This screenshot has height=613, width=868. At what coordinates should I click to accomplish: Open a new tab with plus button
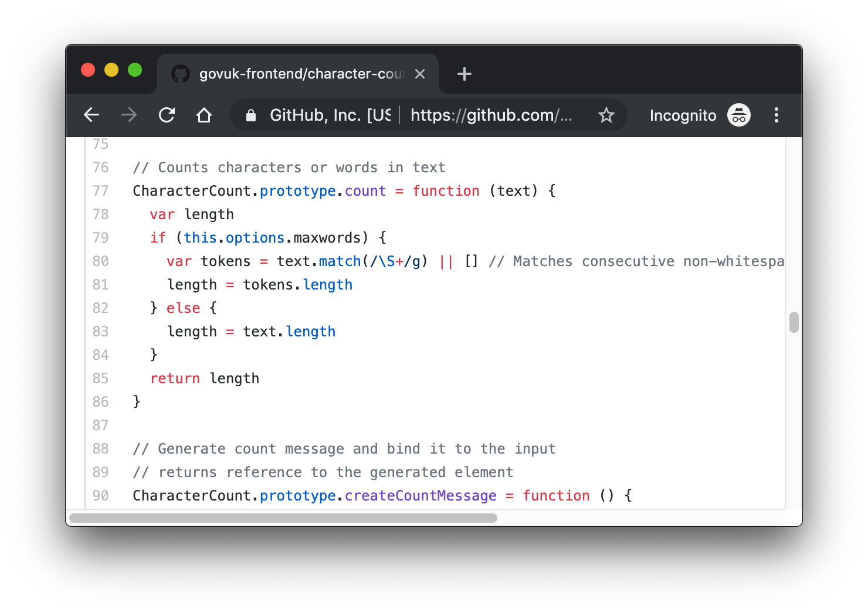click(x=464, y=74)
